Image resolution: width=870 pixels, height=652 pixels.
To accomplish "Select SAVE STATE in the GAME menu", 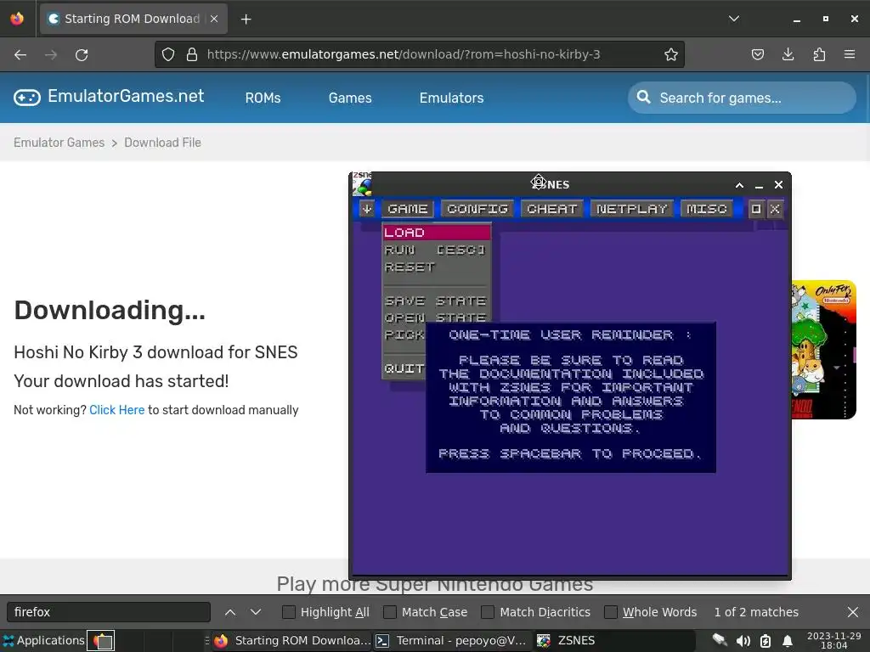I will pyautogui.click(x=436, y=301).
